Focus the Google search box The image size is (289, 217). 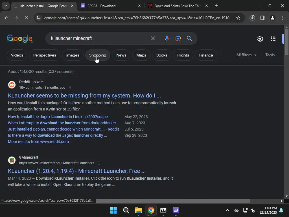[x=100, y=38]
